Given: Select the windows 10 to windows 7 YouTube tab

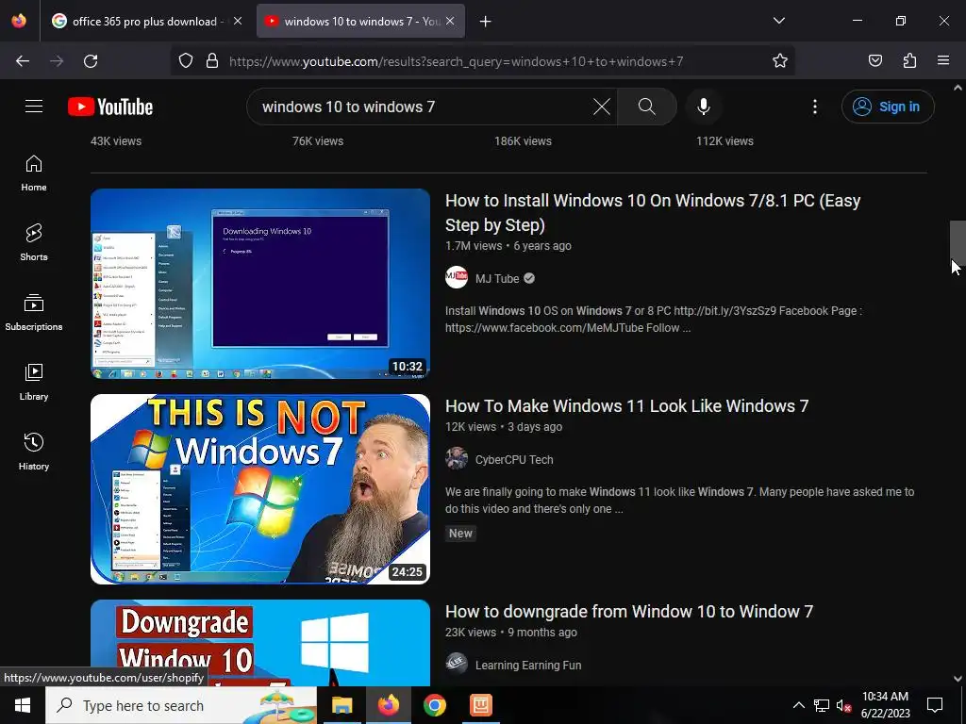Looking at the screenshot, I should pos(353,22).
